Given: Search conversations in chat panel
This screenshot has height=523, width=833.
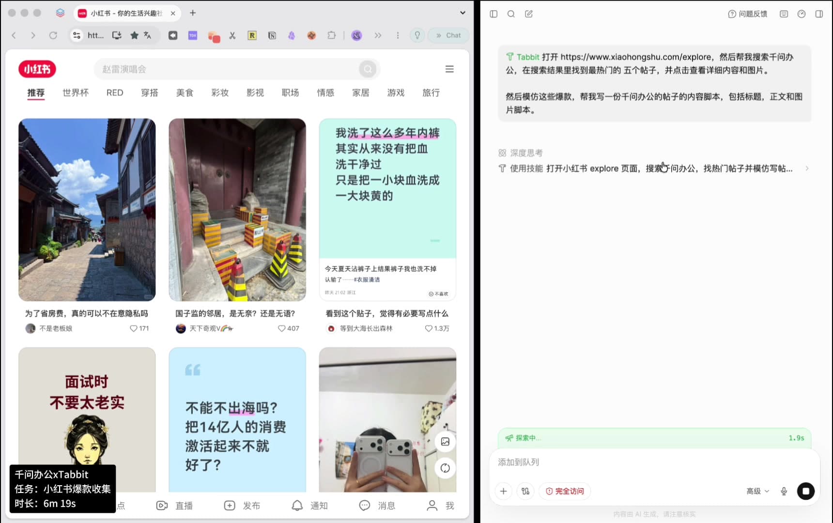Looking at the screenshot, I should point(511,14).
